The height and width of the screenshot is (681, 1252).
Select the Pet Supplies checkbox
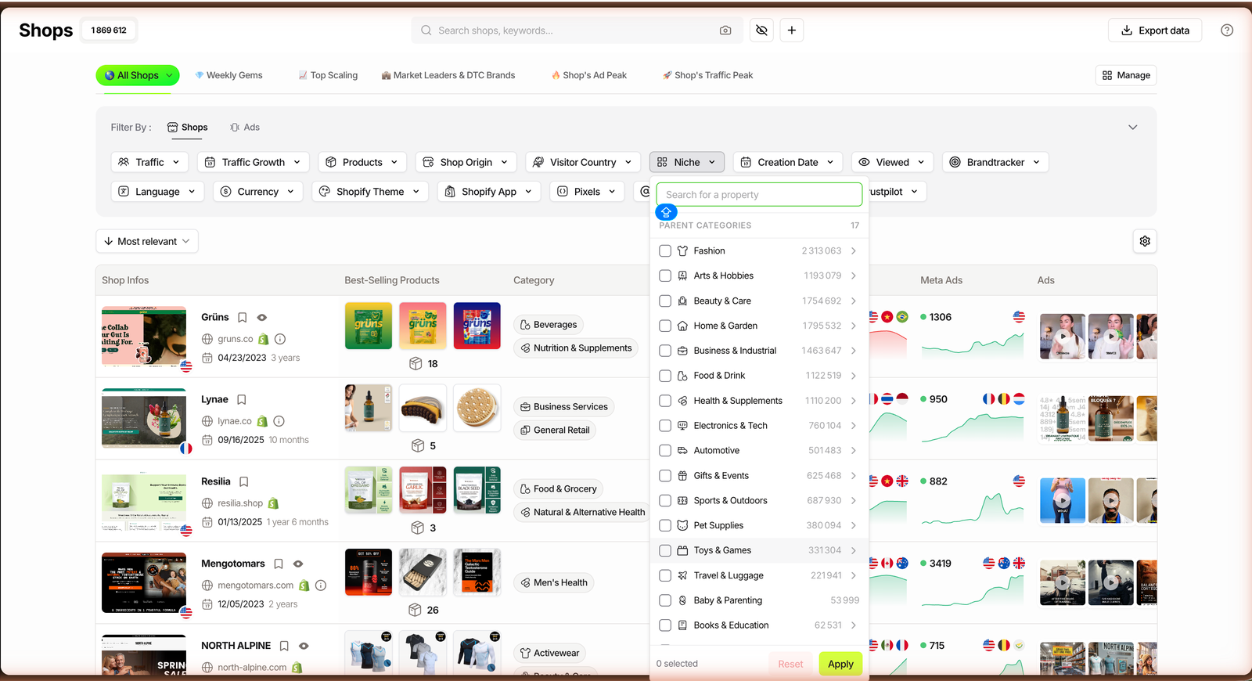click(x=665, y=526)
